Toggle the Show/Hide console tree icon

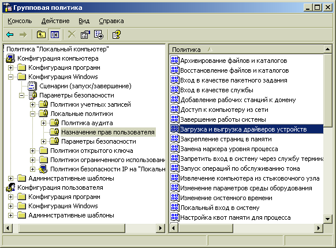click(x=55, y=35)
